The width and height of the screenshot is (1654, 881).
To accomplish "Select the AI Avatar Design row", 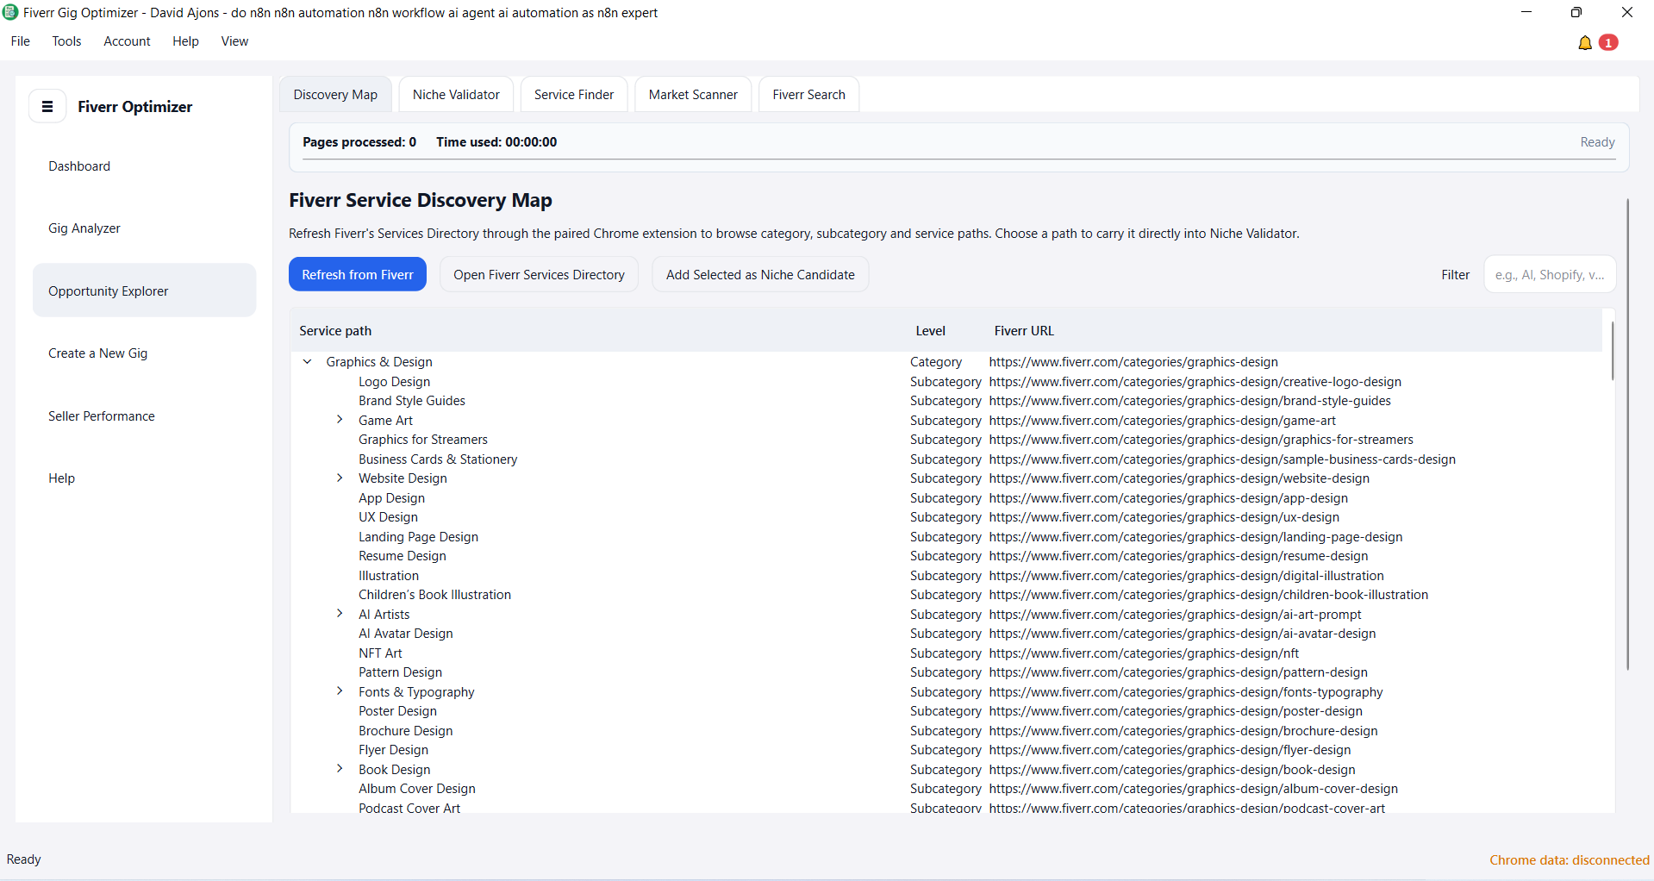I will (946, 634).
